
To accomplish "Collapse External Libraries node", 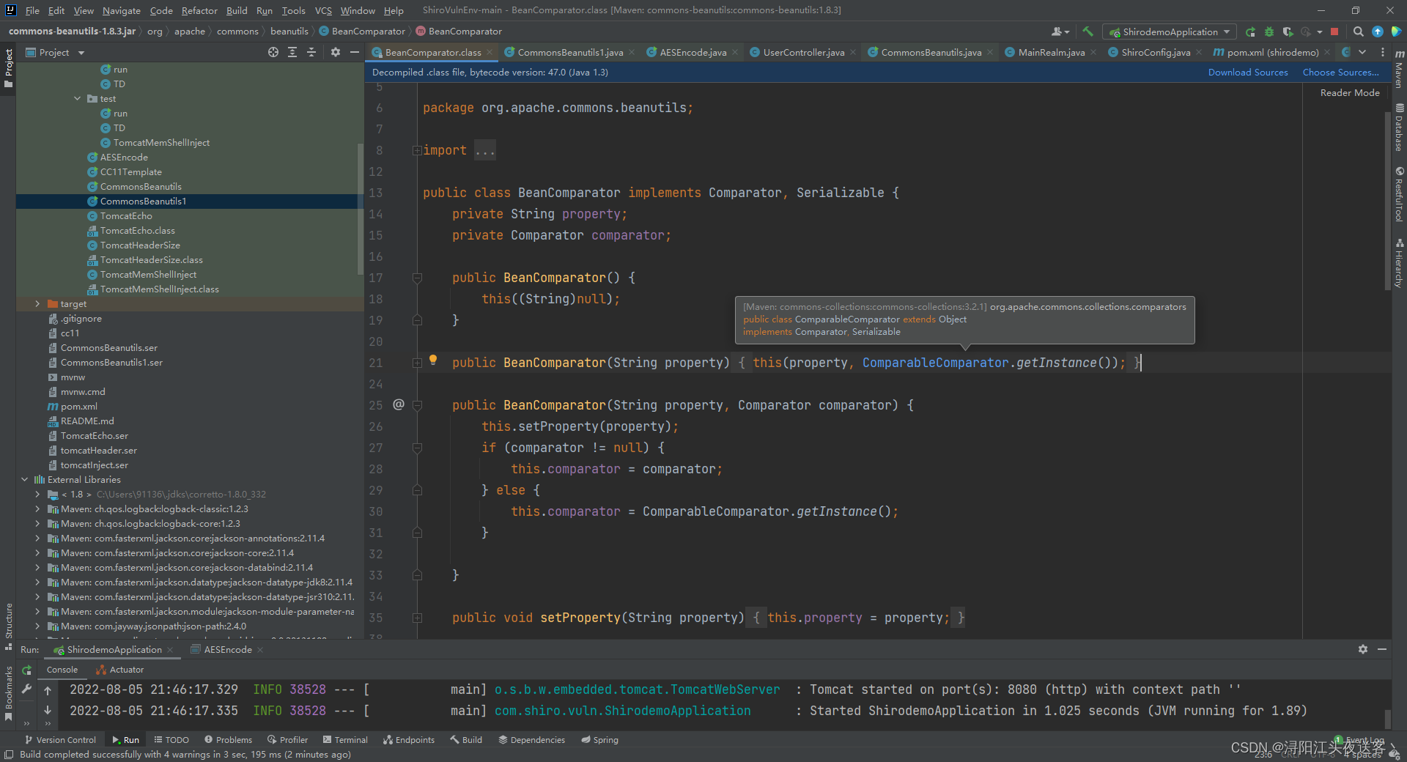I will [x=24, y=479].
